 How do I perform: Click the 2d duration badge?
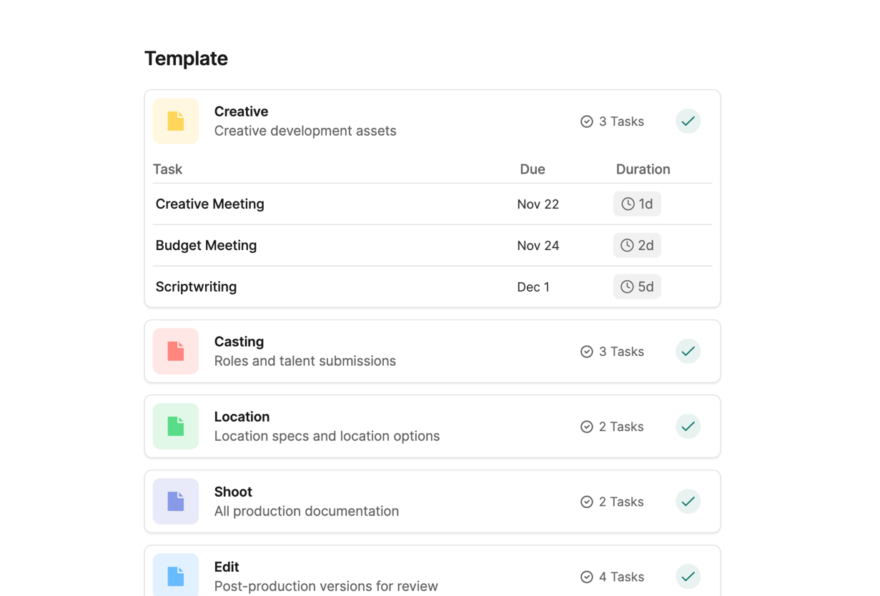click(638, 246)
